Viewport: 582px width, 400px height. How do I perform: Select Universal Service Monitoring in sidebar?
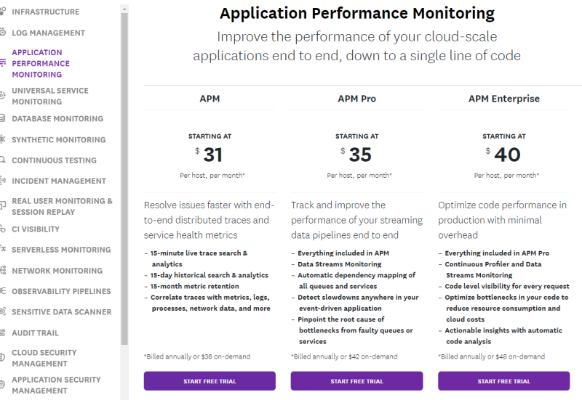(x=50, y=97)
